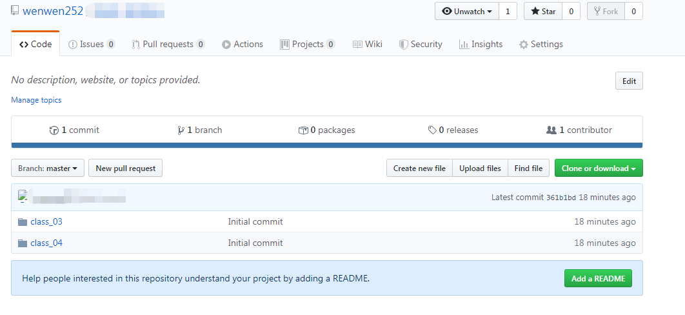685x315 pixels.
Task: Click the Settings gear icon
Action: coord(523,45)
